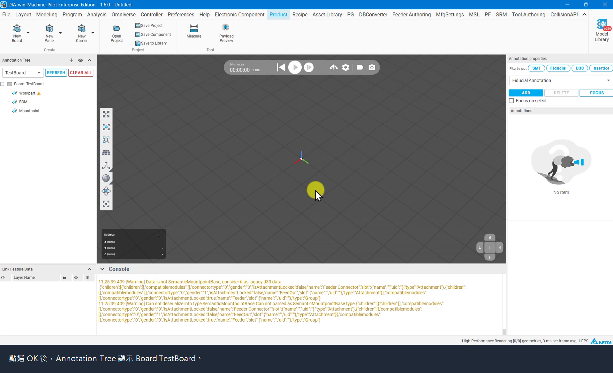Switch to the Recipe tab
The image size is (613, 373).
[x=300, y=14]
